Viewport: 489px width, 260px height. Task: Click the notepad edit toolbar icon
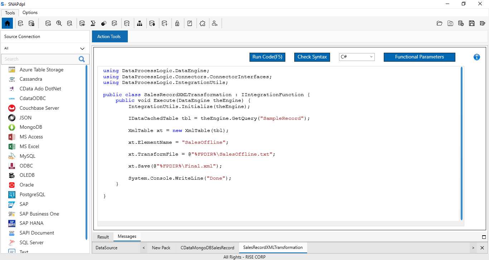[x=190, y=24]
